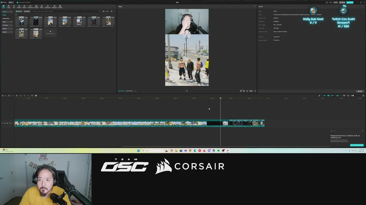Click the Share button
Screen dimensions: 366x205
pyautogui.click(x=343, y=2)
